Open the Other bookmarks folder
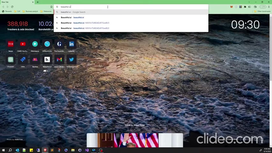This screenshot has width=272, height=153. (x=262, y=11)
